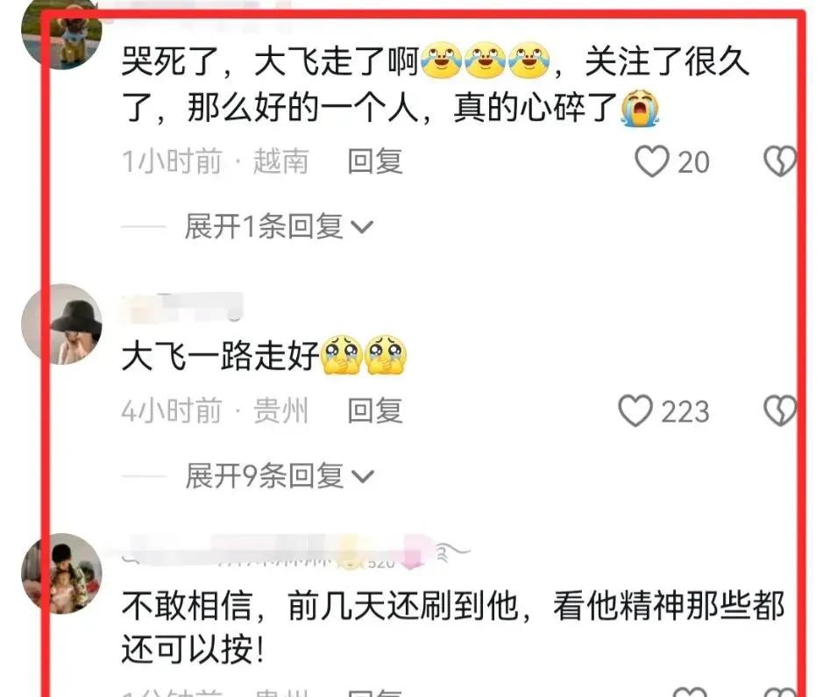Expand 展开1条回复 replies

[279, 227]
